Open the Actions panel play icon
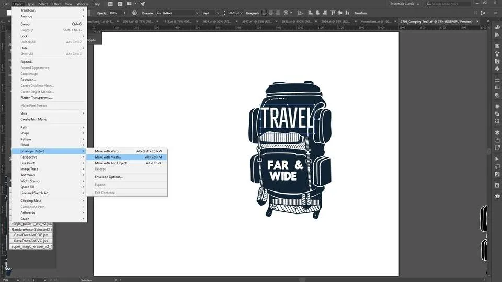Screen dimensions: 502x282 (x=497, y=159)
